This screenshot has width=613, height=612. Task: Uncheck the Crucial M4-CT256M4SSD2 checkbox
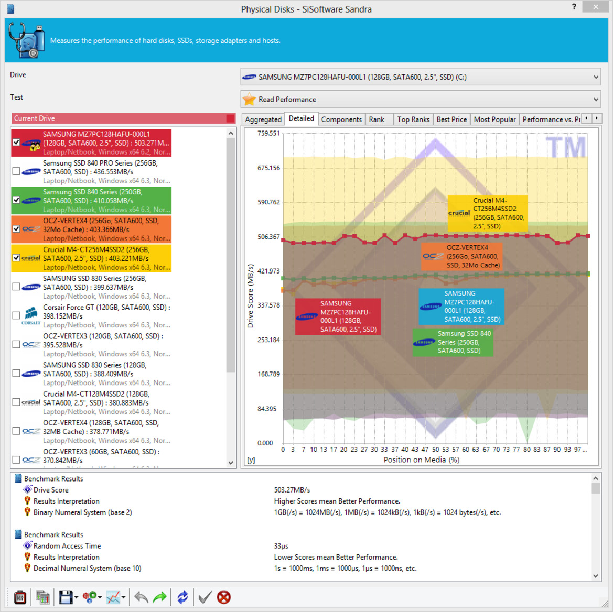pos(16,258)
